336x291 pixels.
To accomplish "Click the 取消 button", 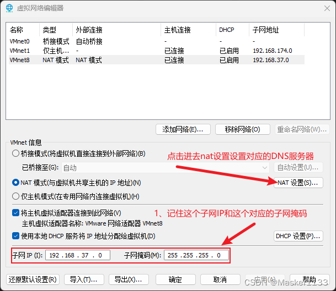I will [220, 279].
